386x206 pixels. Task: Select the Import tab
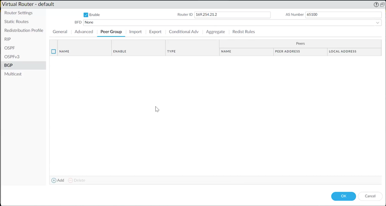click(135, 32)
